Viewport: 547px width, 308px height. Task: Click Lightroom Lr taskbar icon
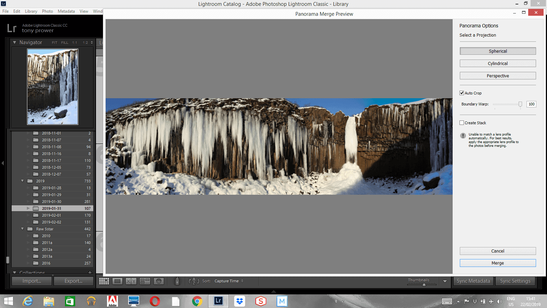[218, 301]
